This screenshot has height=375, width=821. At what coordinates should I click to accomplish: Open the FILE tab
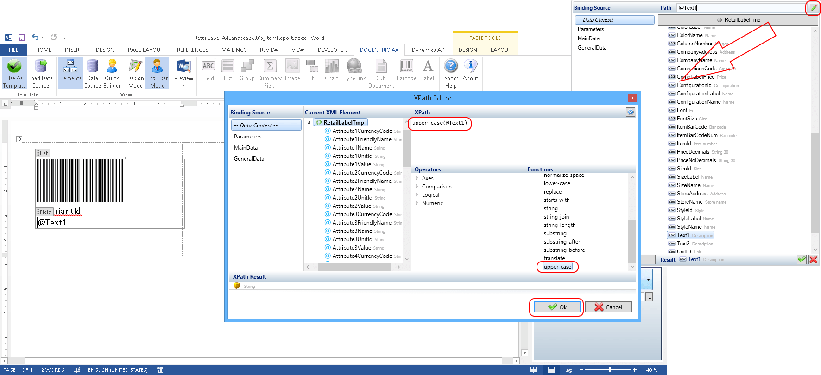point(14,50)
